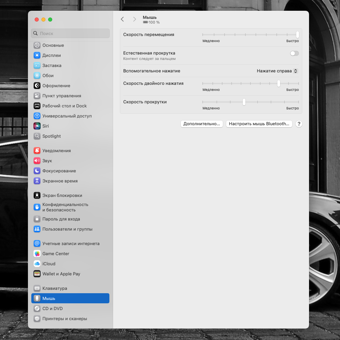
Task: Click the Скорость двойного нажатия slider thumb
Action: 279,83
